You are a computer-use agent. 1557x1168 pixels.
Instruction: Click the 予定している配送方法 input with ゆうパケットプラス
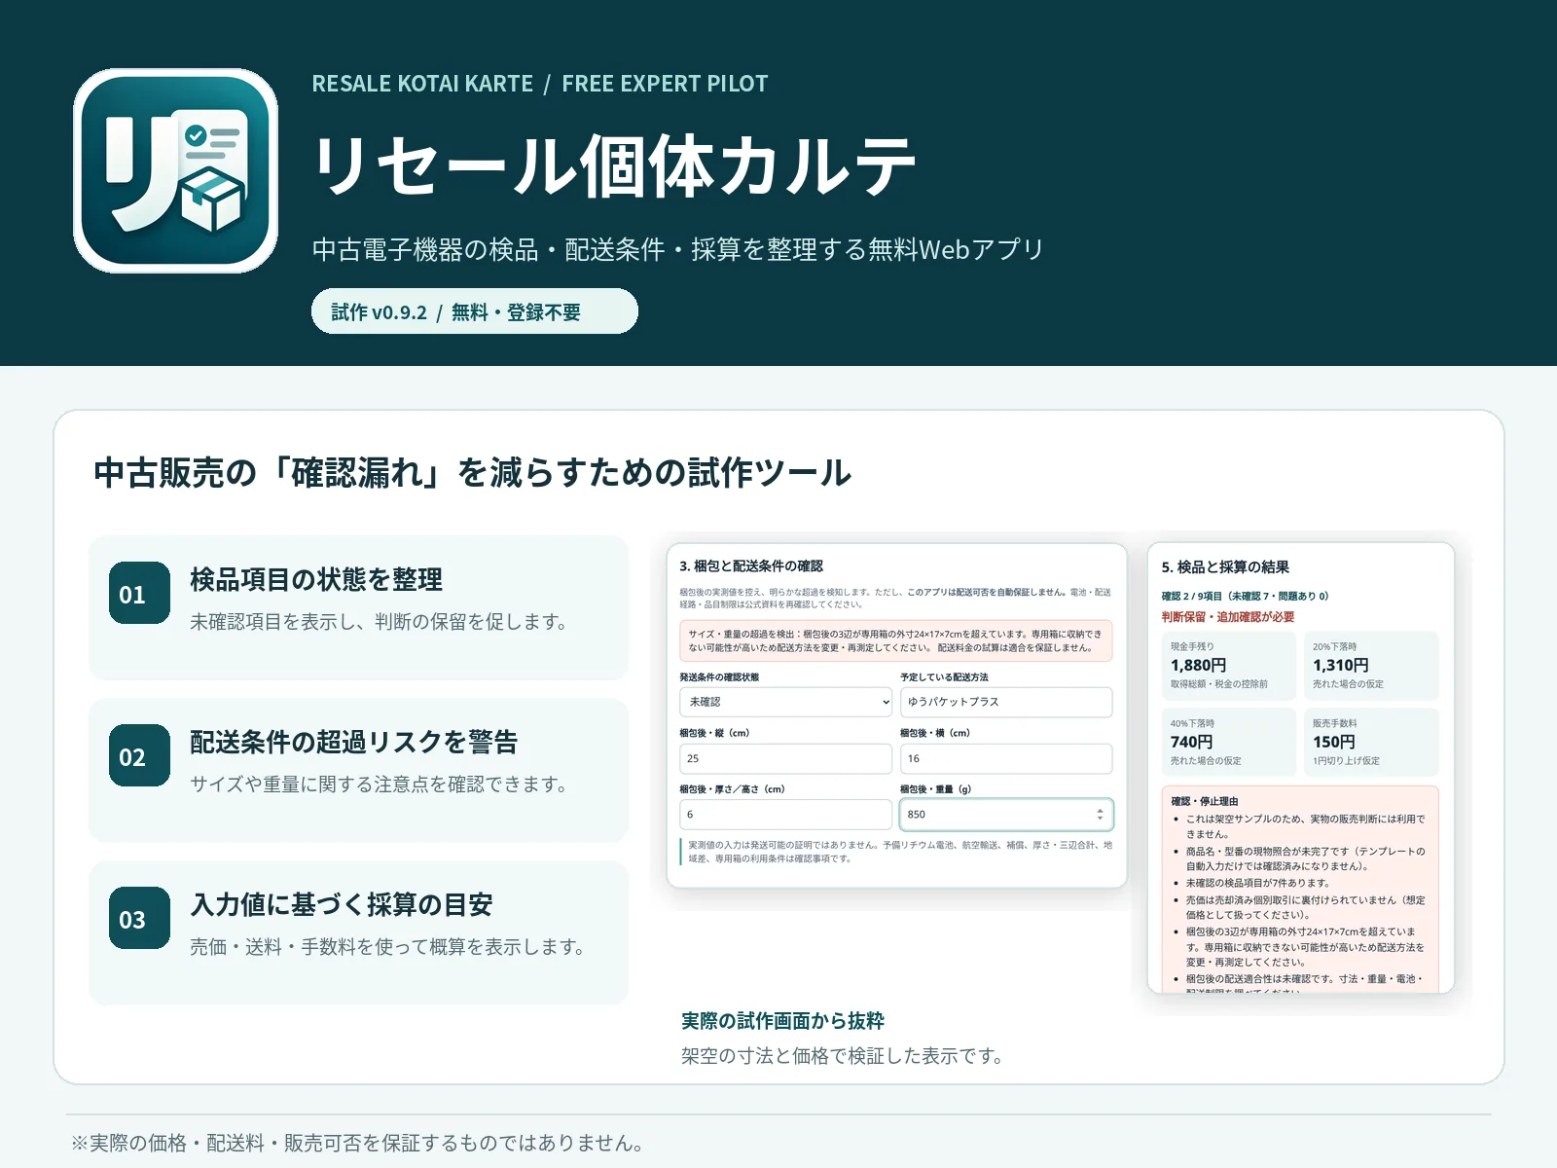tap(1006, 702)
